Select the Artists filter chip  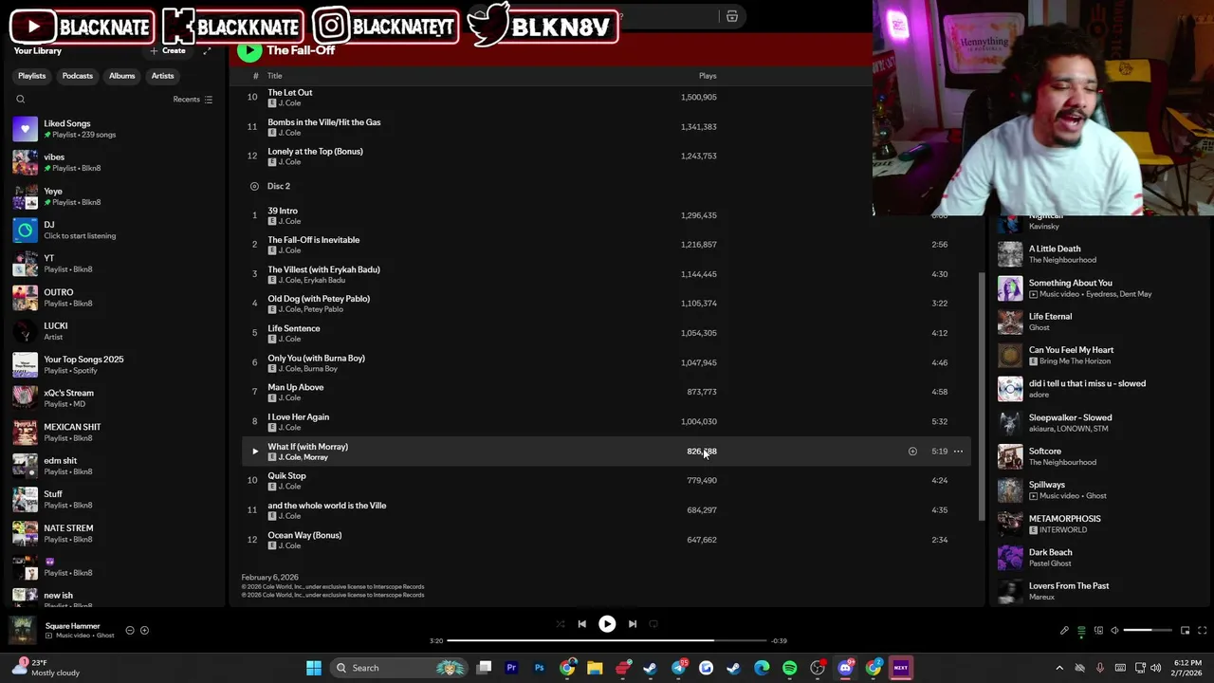162,76
